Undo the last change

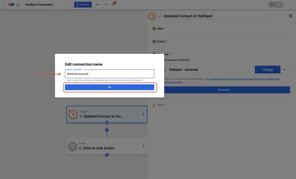(x=98, y=5)
